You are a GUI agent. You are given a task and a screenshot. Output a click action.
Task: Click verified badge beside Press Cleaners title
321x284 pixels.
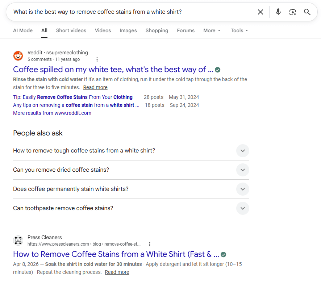point(223,255)
